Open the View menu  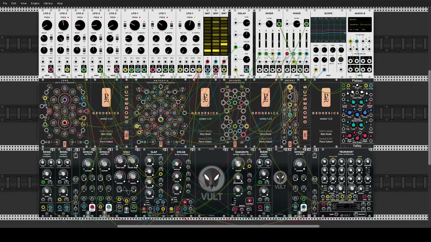point(24,3)
